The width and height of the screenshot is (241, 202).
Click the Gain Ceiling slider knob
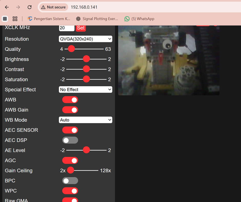click(71, 171)
